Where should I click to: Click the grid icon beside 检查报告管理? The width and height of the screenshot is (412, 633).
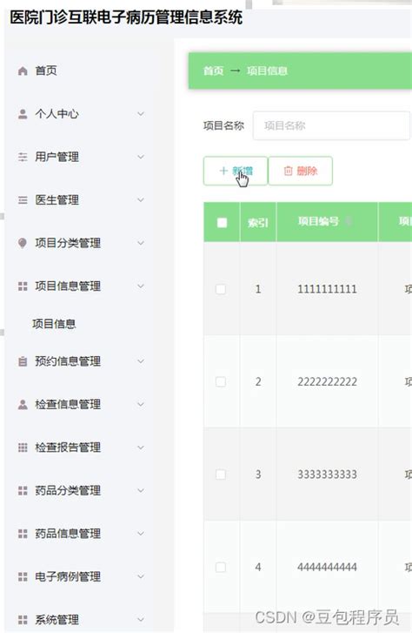click(23, 448)
